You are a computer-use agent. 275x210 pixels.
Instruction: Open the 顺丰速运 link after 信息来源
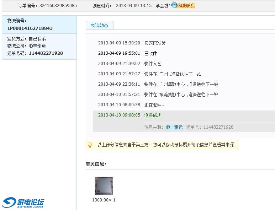[174, 127]
